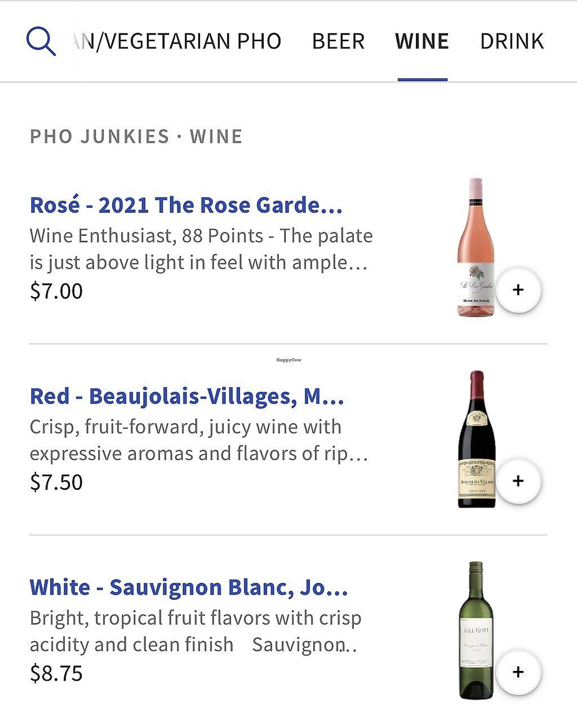Click the Wine Enthusiast 88 Points description
Screen dimensions: 577x720
(x=200, y=249)
